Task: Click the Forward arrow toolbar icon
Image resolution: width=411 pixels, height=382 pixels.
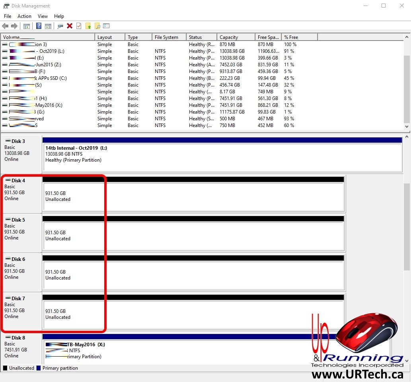Action: pyautogui.click(x=14, y=26)
